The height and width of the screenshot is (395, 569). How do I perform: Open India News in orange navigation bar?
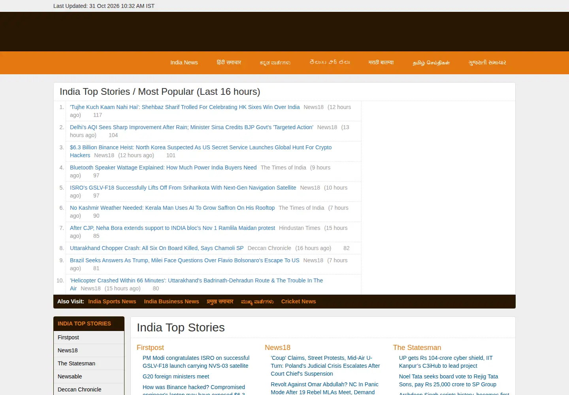click(x=184, y=62)
